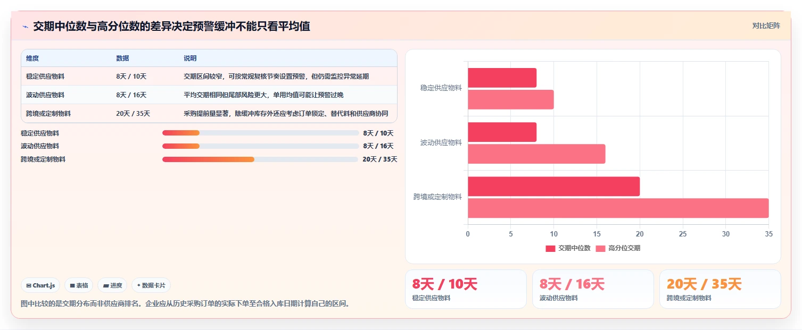Click the 对比矩阵 label in header

coord(766,26)
